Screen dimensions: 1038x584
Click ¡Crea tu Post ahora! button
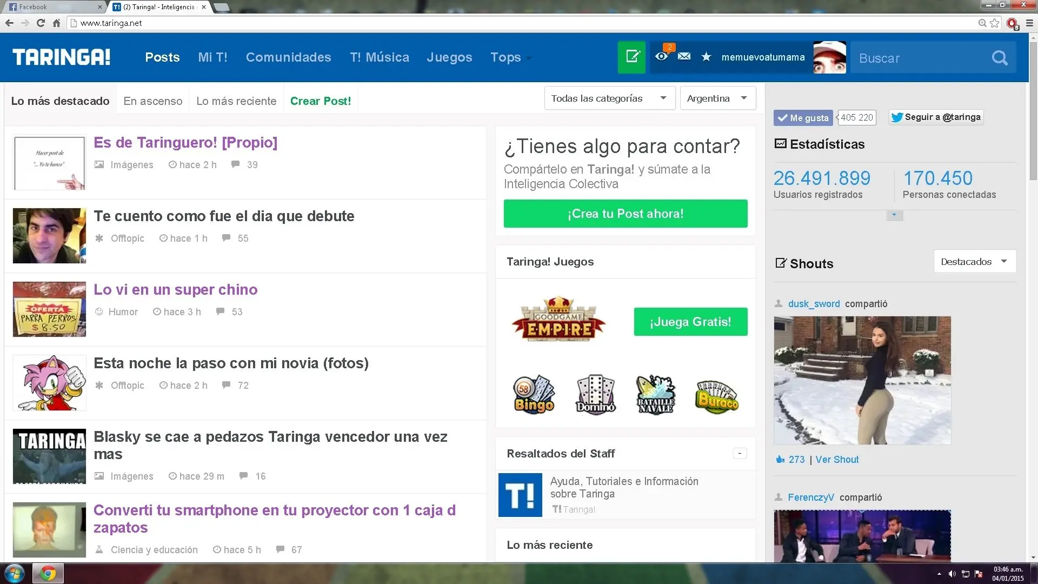626,214
